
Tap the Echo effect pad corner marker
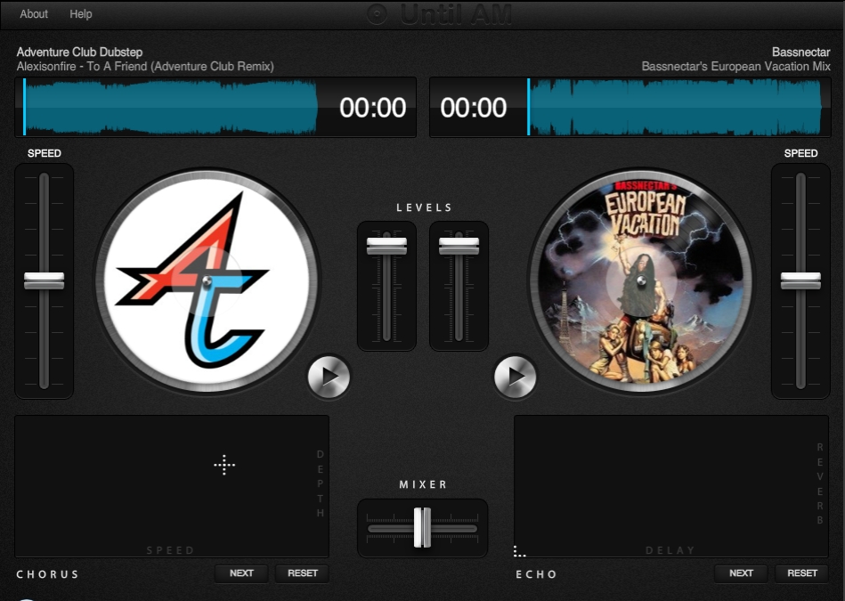[x=517, y=552]
